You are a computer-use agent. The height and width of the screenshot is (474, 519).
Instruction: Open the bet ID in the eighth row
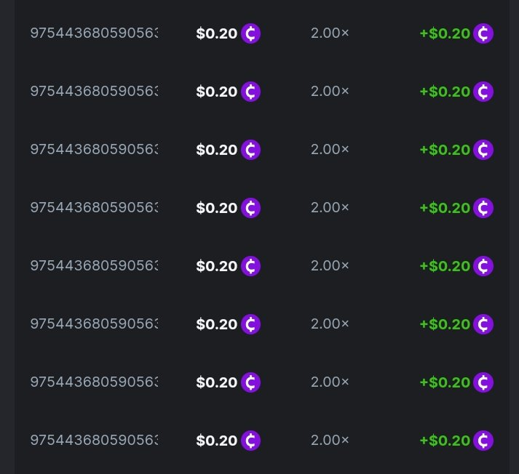[94, 441]
